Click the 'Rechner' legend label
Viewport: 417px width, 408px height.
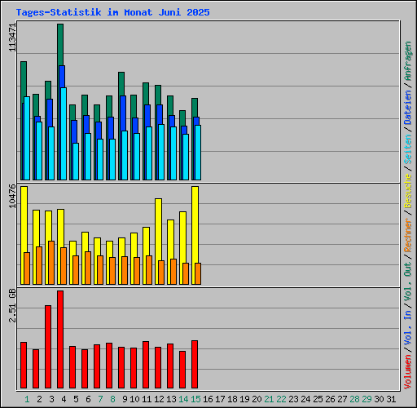[x=408, y=235]
